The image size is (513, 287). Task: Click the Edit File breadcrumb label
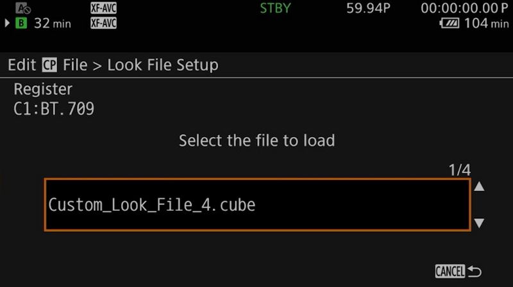pyautogui.click(x=47, y=65)
